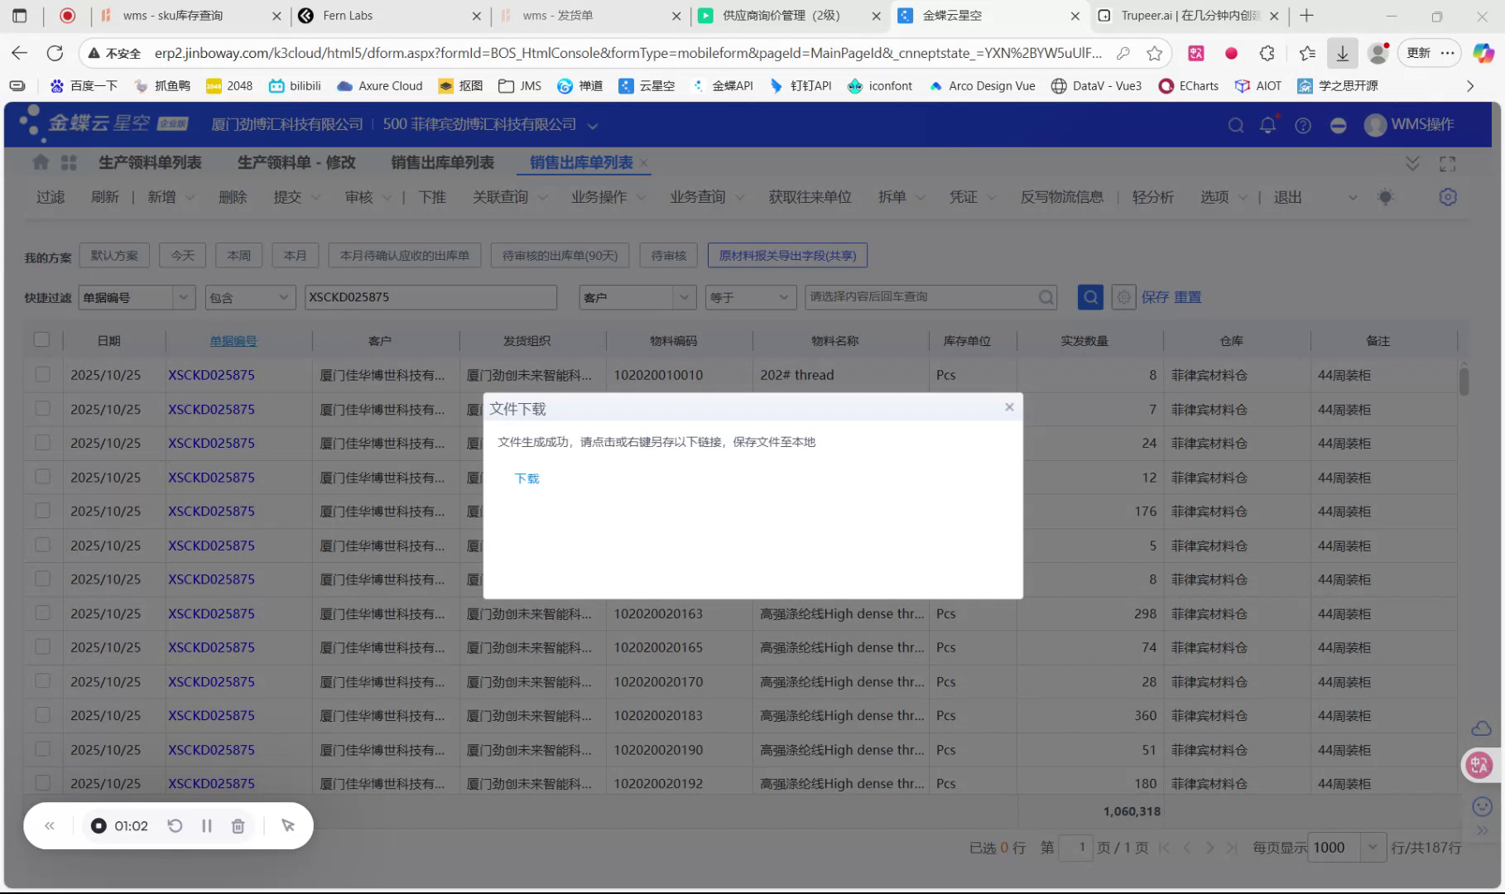Image resolution: width=1505 pixels, height=894 pixels.
Task: Open the 关联查询 dropdown arrow
Action: pos(542,197)
